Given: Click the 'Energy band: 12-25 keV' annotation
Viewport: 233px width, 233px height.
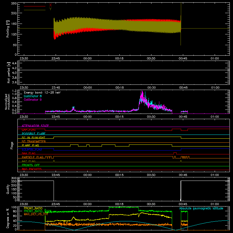Looking at the screenshot, I should pyautogui.click(x=42, y=93).
